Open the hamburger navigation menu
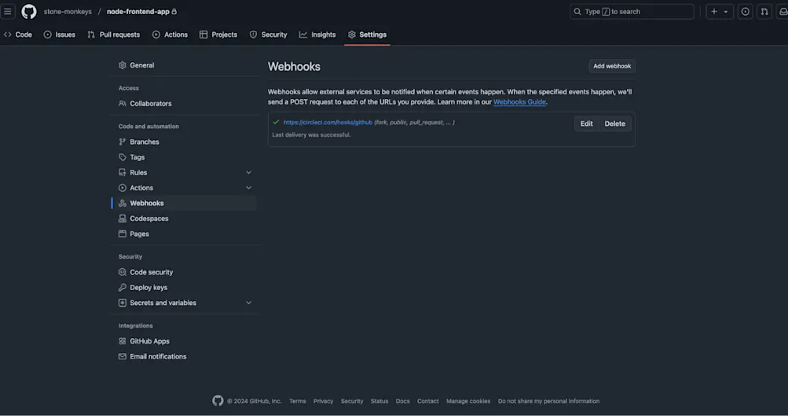 (8, 11)
